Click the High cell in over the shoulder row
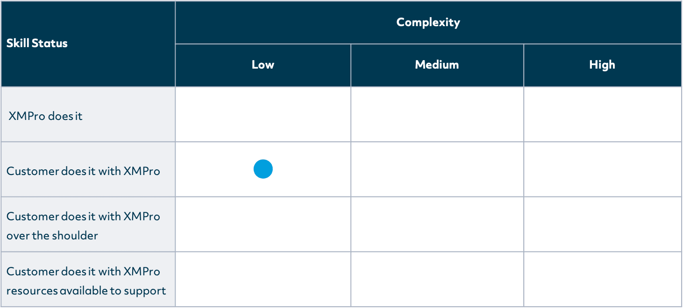 (602, 224)
